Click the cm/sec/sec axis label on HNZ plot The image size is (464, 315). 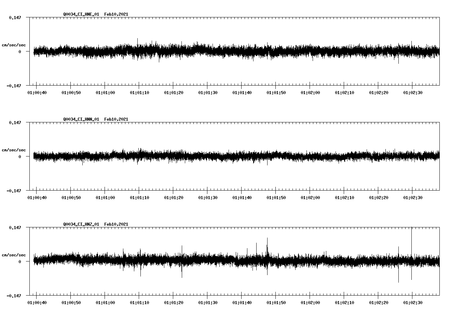(14, 254)
